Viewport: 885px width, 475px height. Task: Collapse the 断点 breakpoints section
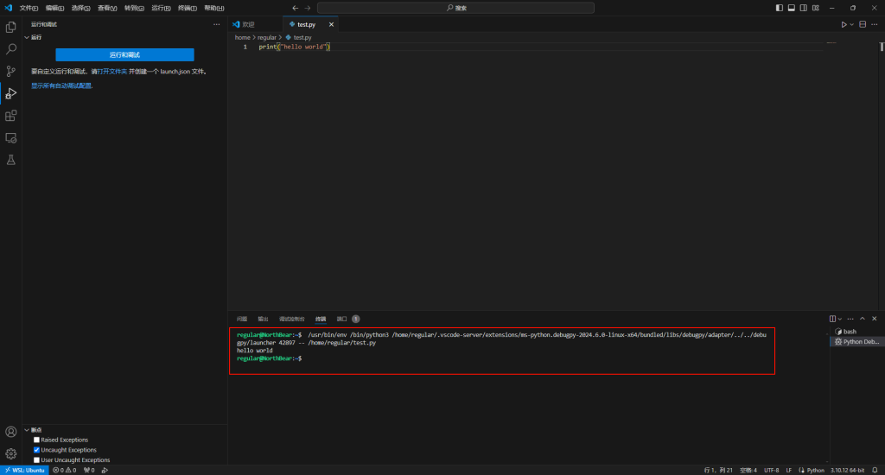(x=27, y=429)
